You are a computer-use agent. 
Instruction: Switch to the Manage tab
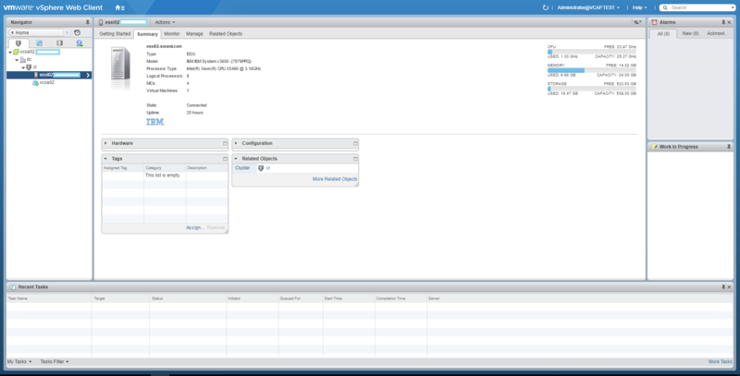(194, 34)
